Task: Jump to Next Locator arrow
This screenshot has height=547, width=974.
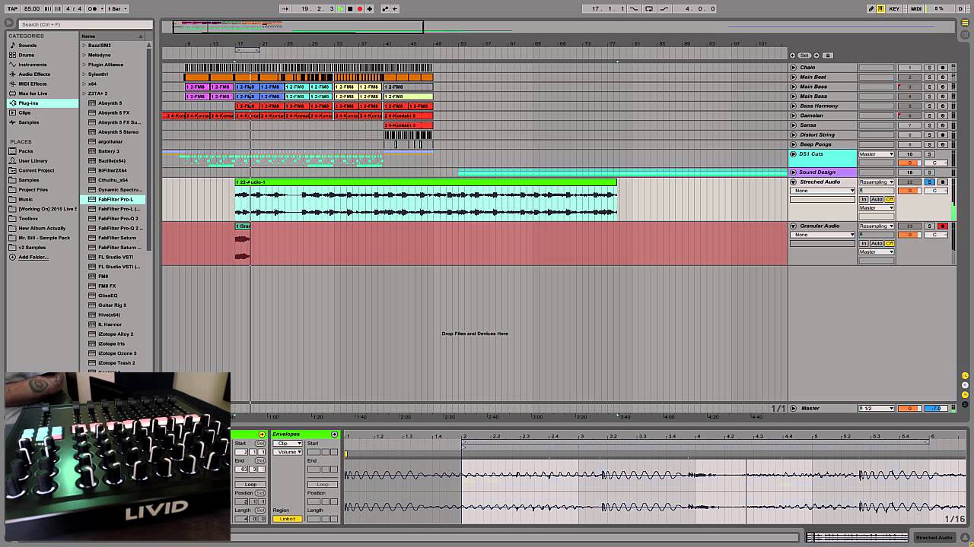Action: pos(816,55)
